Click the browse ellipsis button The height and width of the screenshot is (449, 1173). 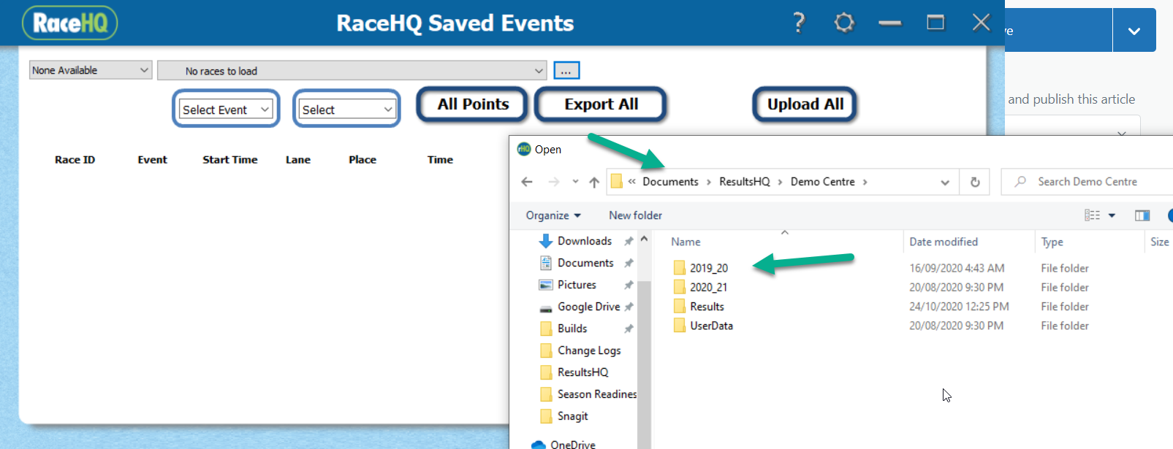pos(566,70)
